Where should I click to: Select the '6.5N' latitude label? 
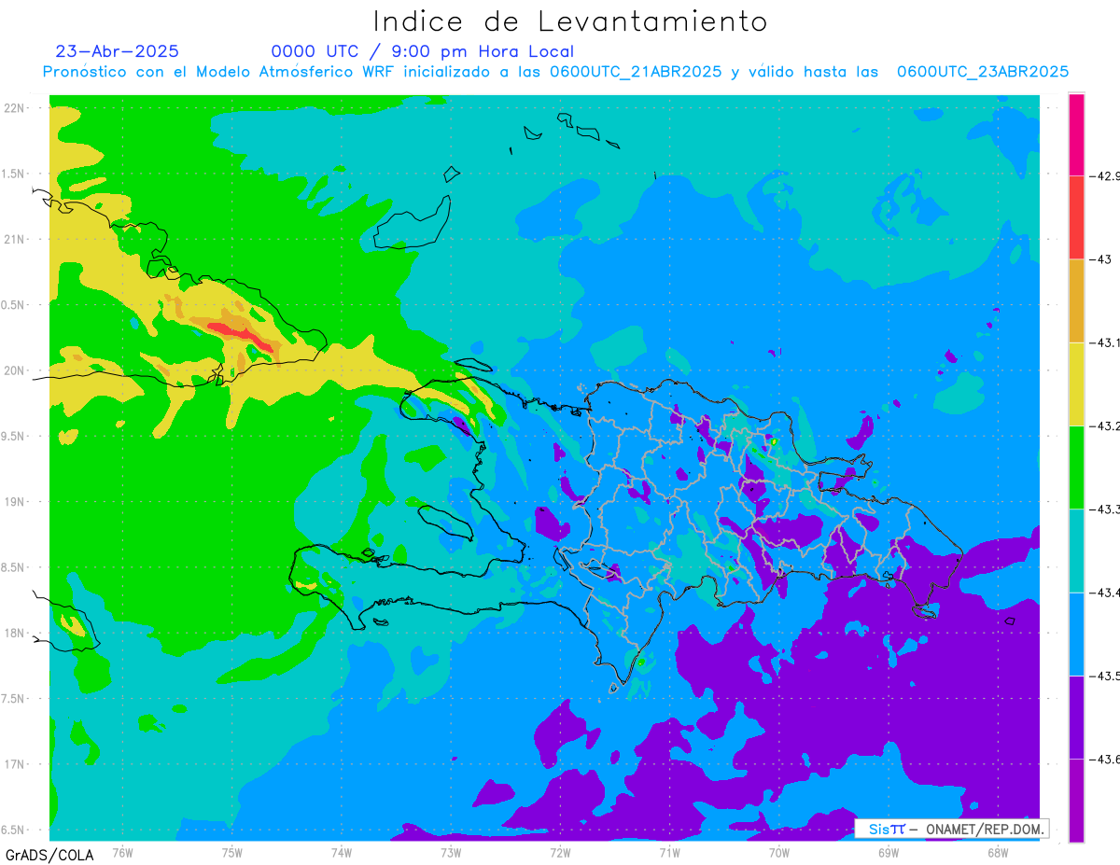(14, 830)
